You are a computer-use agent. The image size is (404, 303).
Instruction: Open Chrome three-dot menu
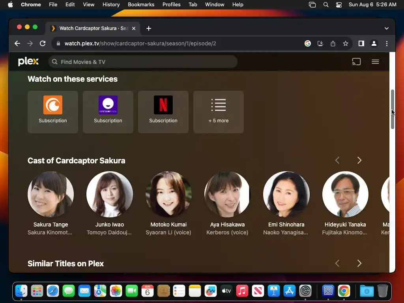tap(387, 43)
